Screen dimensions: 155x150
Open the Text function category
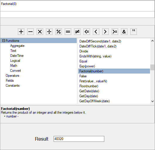[13, 51]
